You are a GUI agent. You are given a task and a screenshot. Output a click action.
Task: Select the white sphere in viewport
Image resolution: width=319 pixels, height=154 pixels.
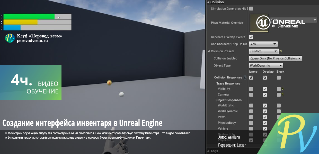[122, 94]
